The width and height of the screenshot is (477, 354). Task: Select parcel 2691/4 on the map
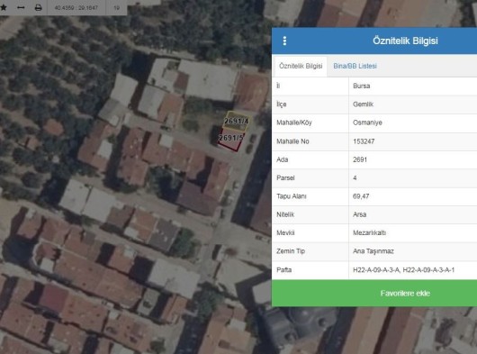236,121
